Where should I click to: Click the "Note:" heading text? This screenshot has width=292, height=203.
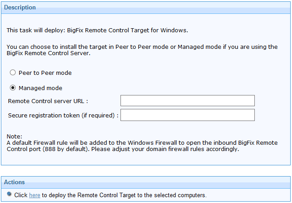pyautogui.click(x=14, y=136)
